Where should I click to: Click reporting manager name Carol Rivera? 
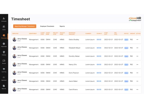pos(73,90)
